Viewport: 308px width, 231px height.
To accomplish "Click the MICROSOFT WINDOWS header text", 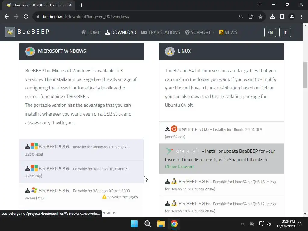I will click(62, 51).
